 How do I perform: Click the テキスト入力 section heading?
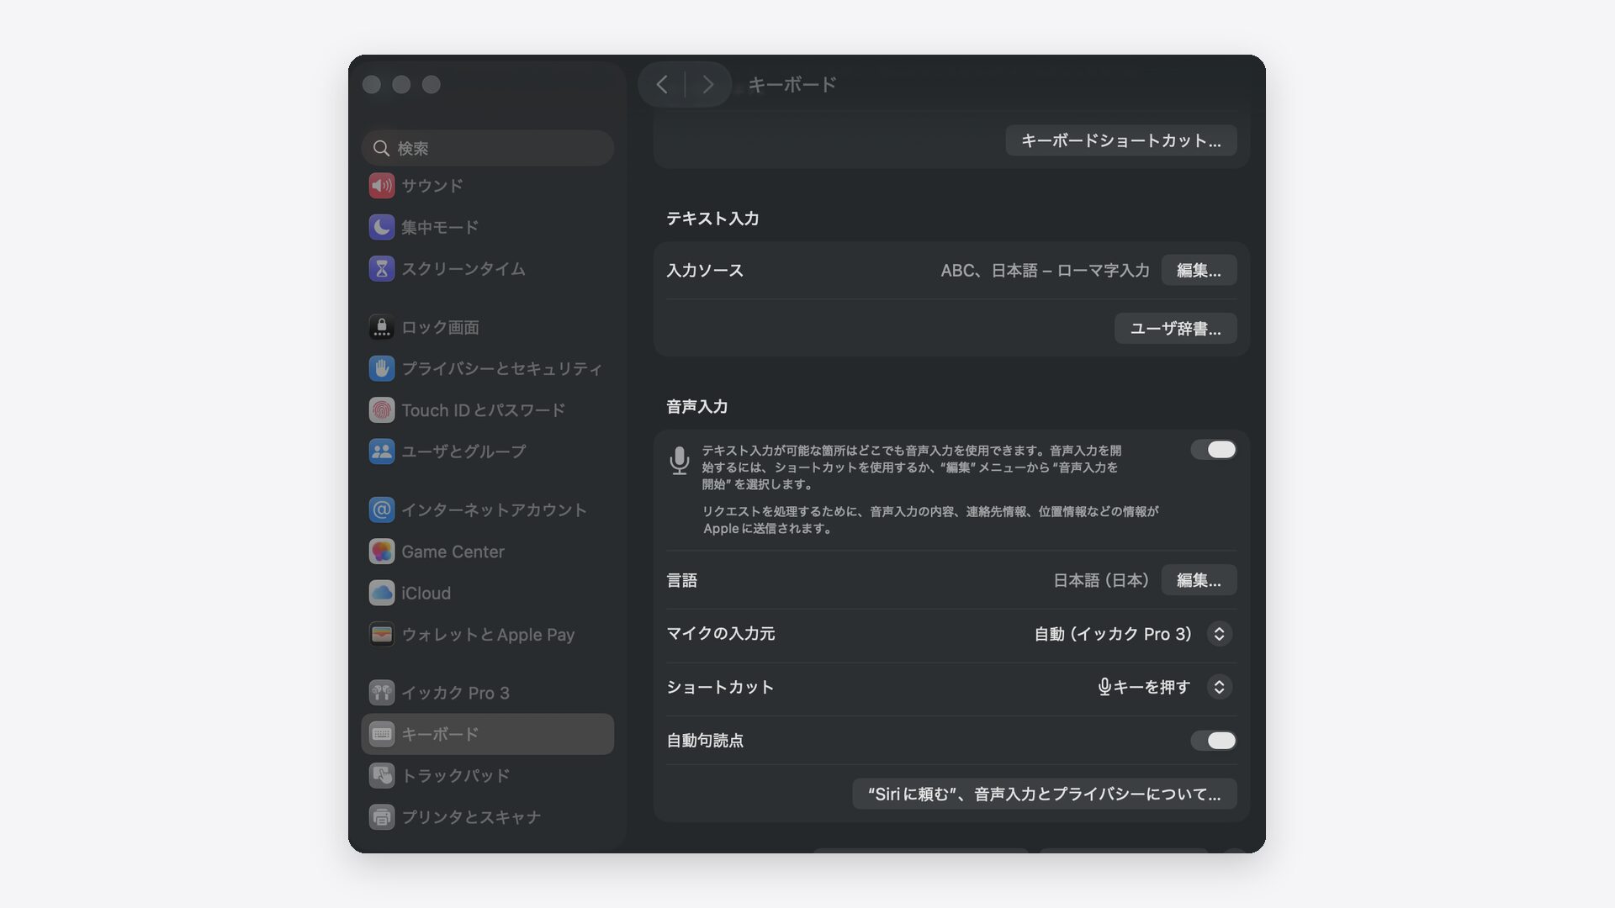[x=712, y=219]
